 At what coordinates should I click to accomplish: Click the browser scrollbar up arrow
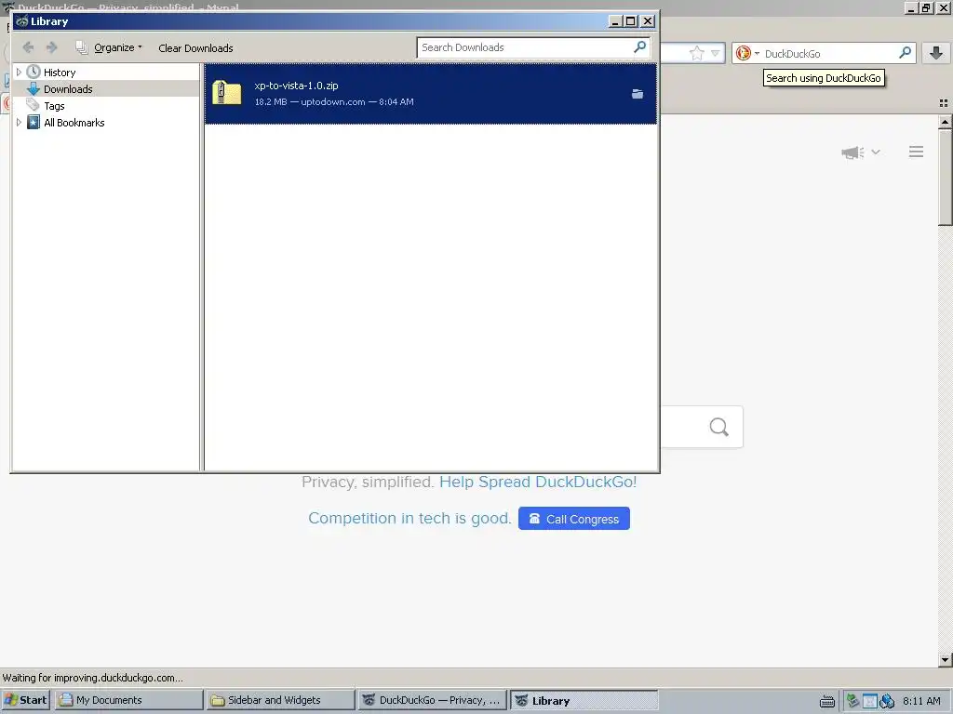[x=945, y=122]
